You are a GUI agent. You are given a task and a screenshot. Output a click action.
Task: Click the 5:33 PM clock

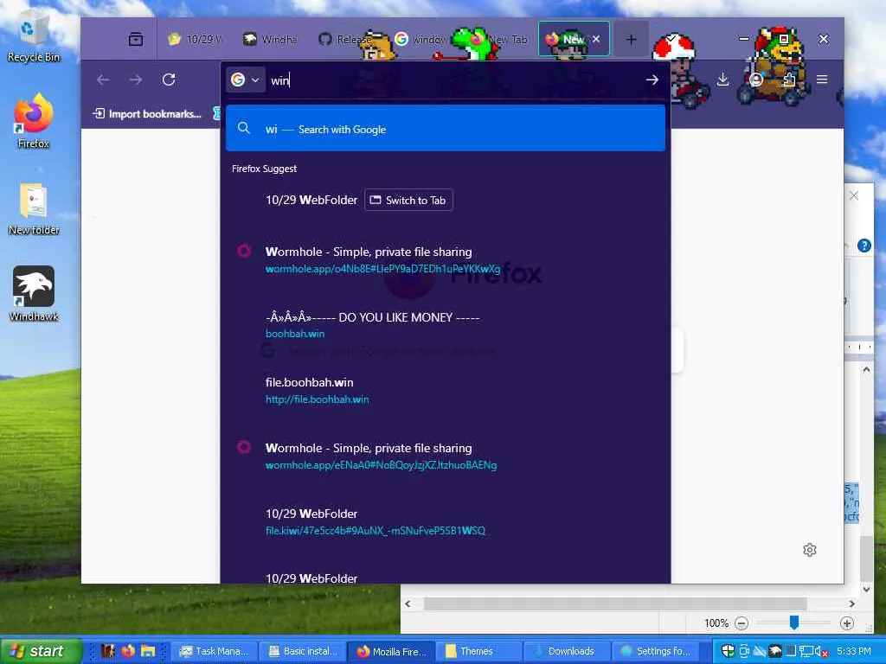(854, 651)
